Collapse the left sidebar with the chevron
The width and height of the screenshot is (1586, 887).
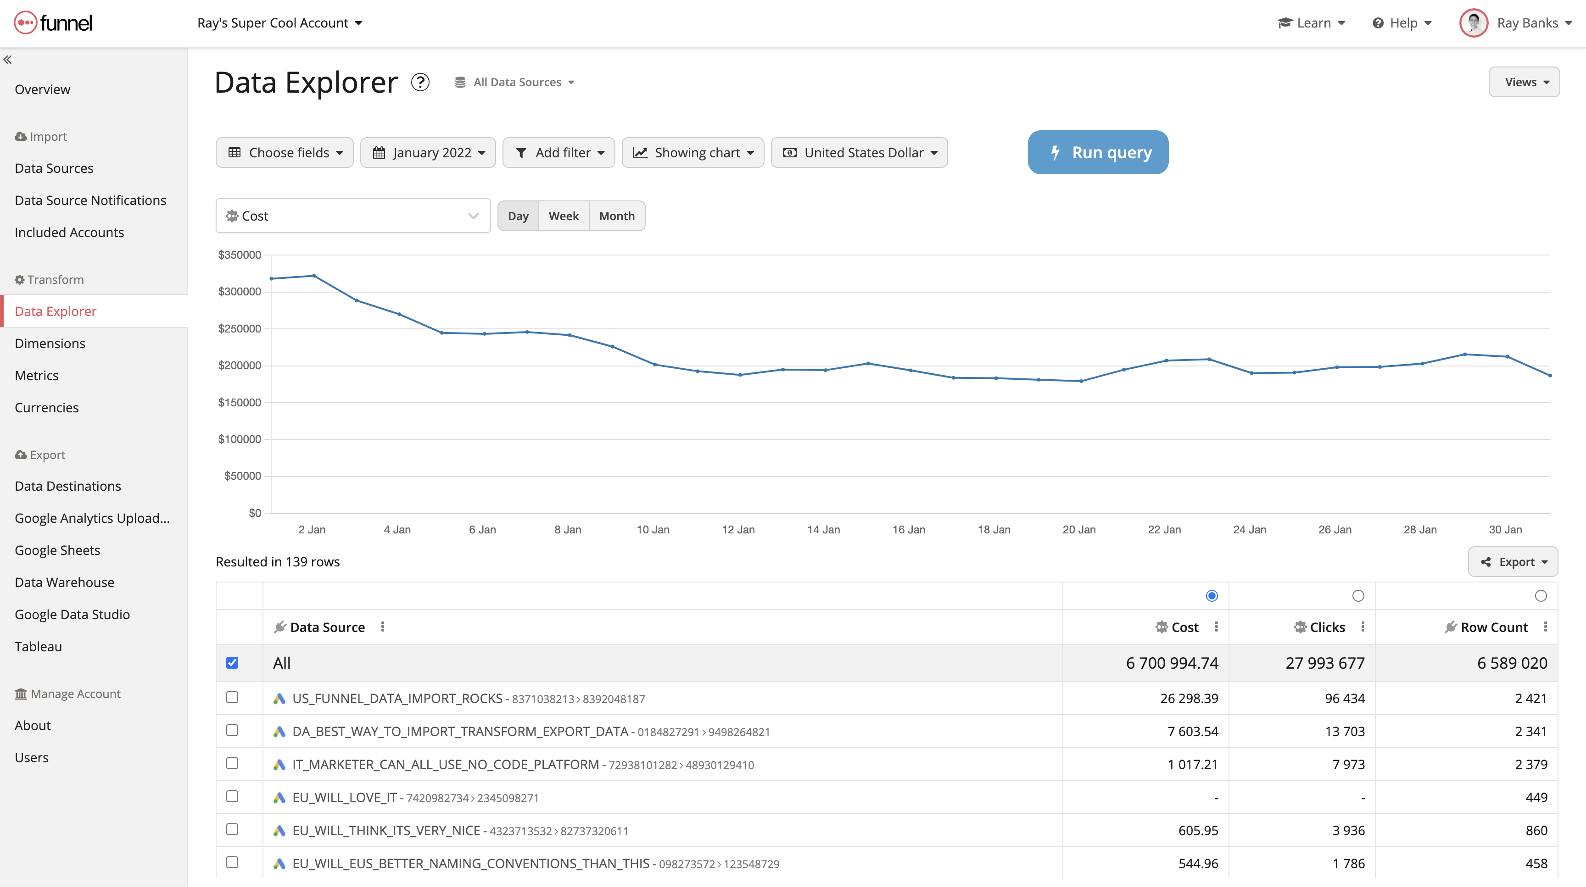[x=9, y=59]
